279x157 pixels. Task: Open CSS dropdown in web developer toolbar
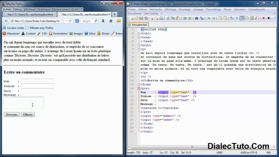pos(43,34)
